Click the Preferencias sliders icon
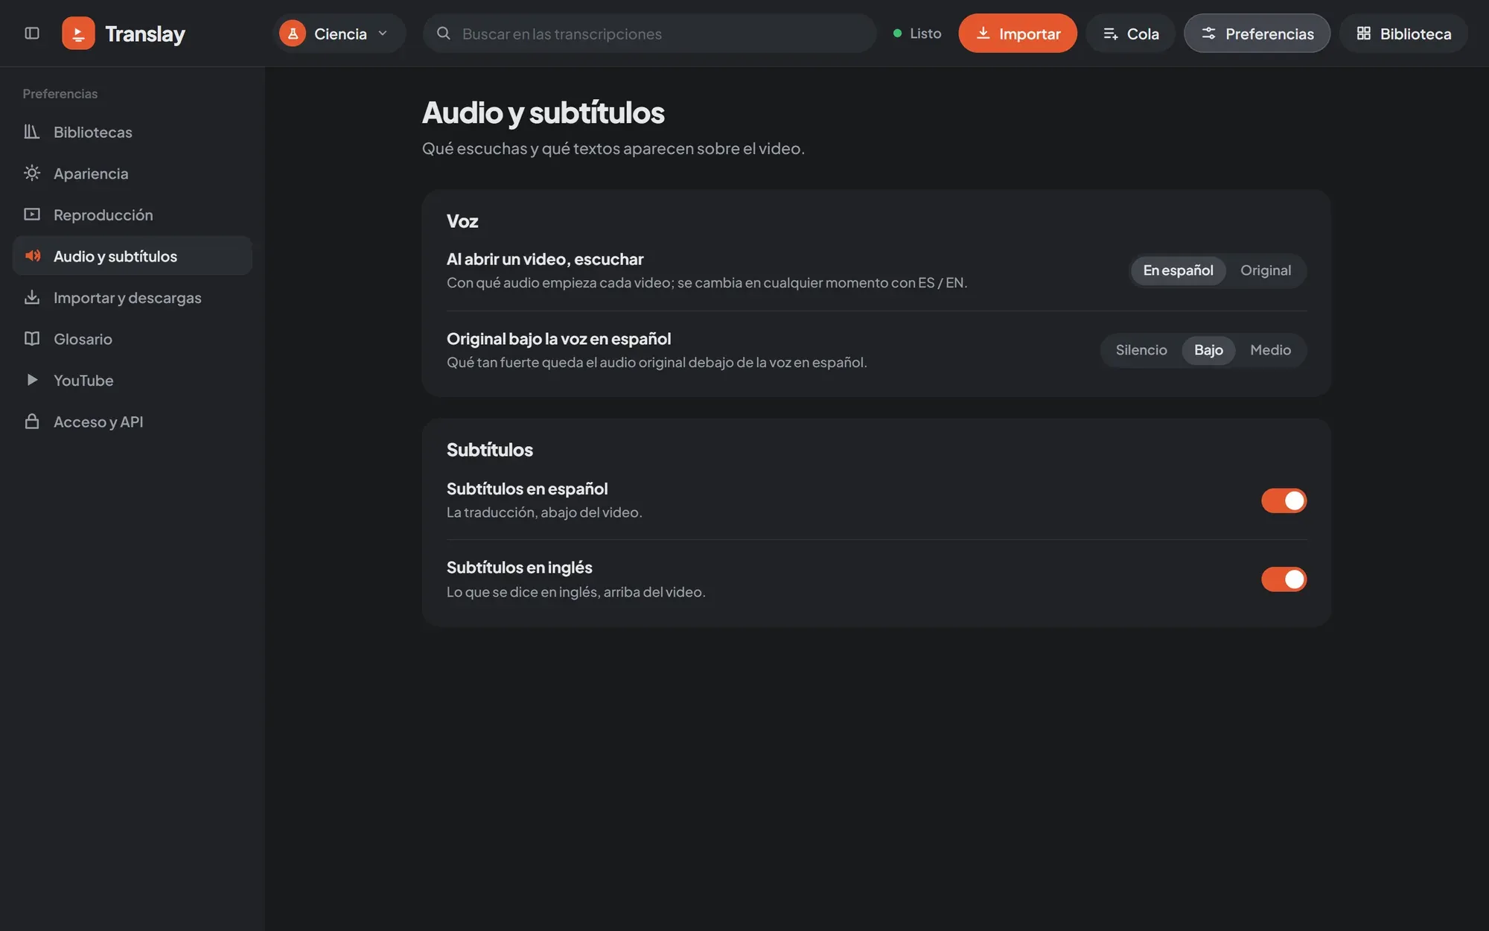The image size is (1489, 931). click(1208, 34)
